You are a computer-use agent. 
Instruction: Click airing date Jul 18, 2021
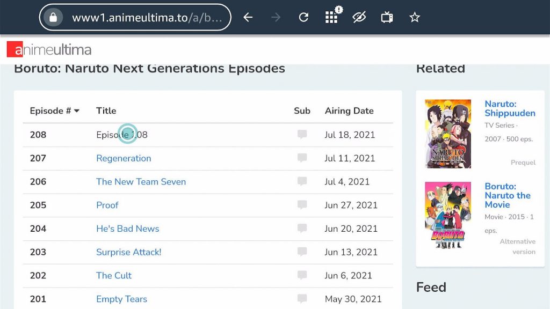[350, 135]
